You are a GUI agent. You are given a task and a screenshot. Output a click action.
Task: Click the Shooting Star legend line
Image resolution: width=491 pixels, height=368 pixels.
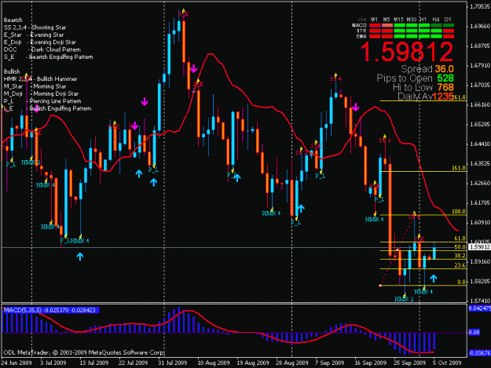pyautogui.click(x=35, y=27)
